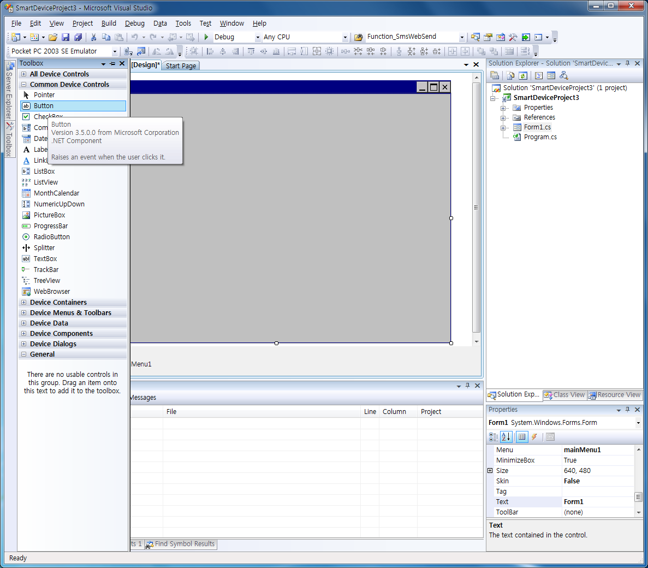
Task: Switch to the Start Page tab
Action: tap(181, 66)
